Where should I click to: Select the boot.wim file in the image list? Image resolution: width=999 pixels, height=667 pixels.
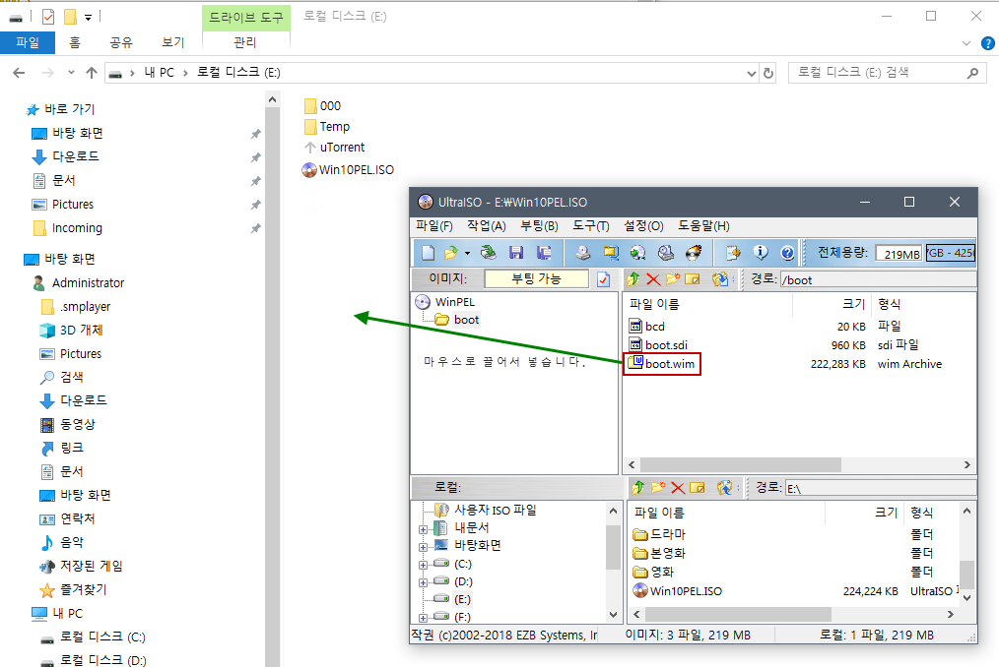(669, 364)
